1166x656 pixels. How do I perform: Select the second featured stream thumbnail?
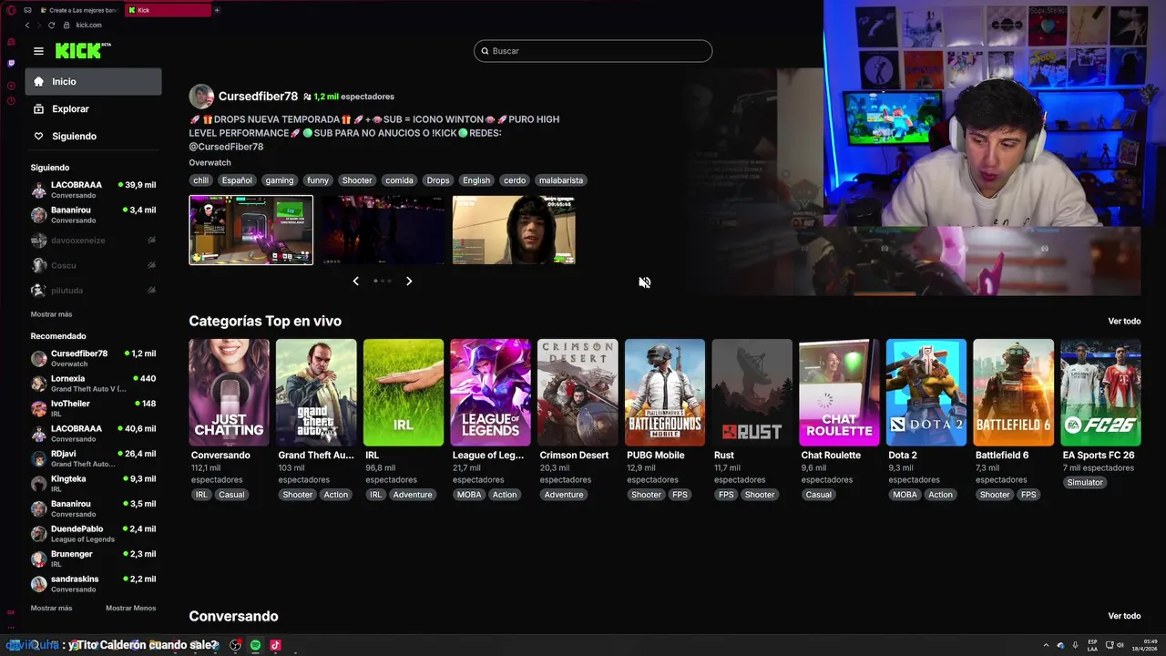[x=383, y=230]
